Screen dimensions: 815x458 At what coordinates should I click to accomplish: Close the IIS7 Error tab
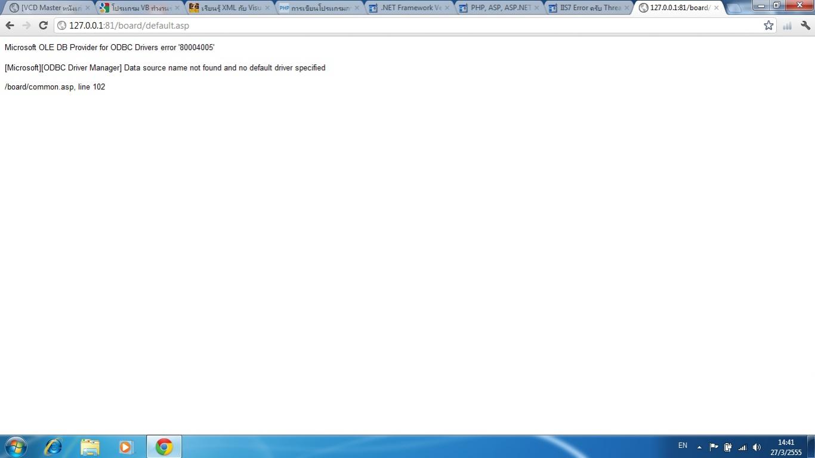pos(626,8)
